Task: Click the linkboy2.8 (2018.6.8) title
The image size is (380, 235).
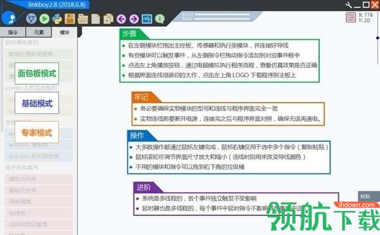Action: click(57, 4)
